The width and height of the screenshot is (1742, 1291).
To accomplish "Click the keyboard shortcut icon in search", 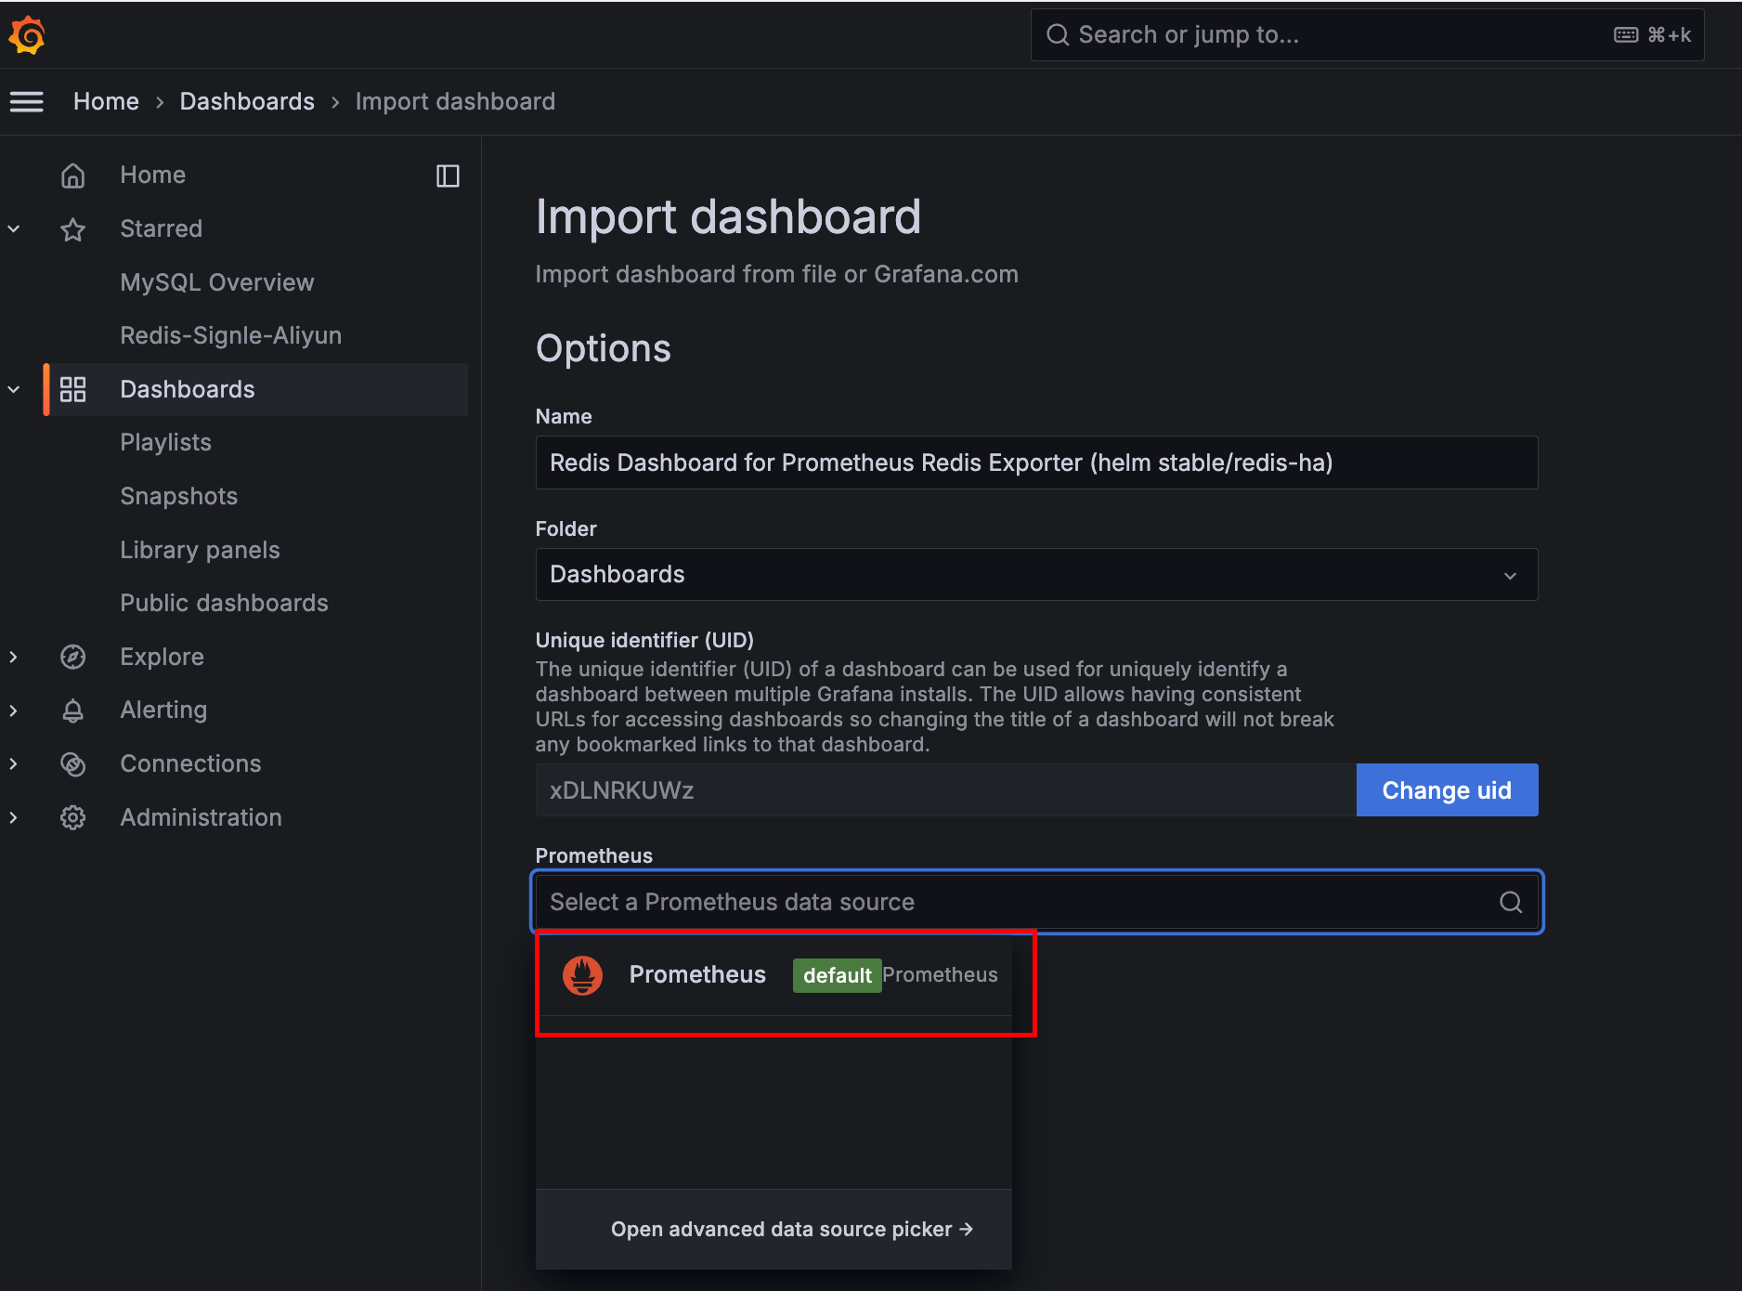I will (x=1626, y=35).
